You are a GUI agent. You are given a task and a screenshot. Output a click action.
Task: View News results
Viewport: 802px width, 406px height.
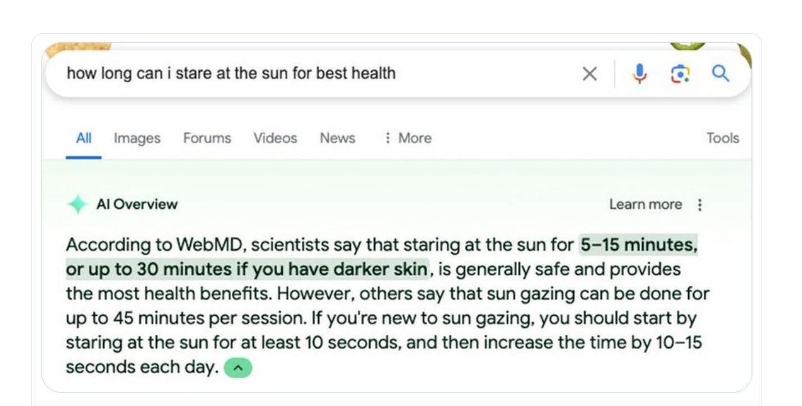[x=337, y=138]
